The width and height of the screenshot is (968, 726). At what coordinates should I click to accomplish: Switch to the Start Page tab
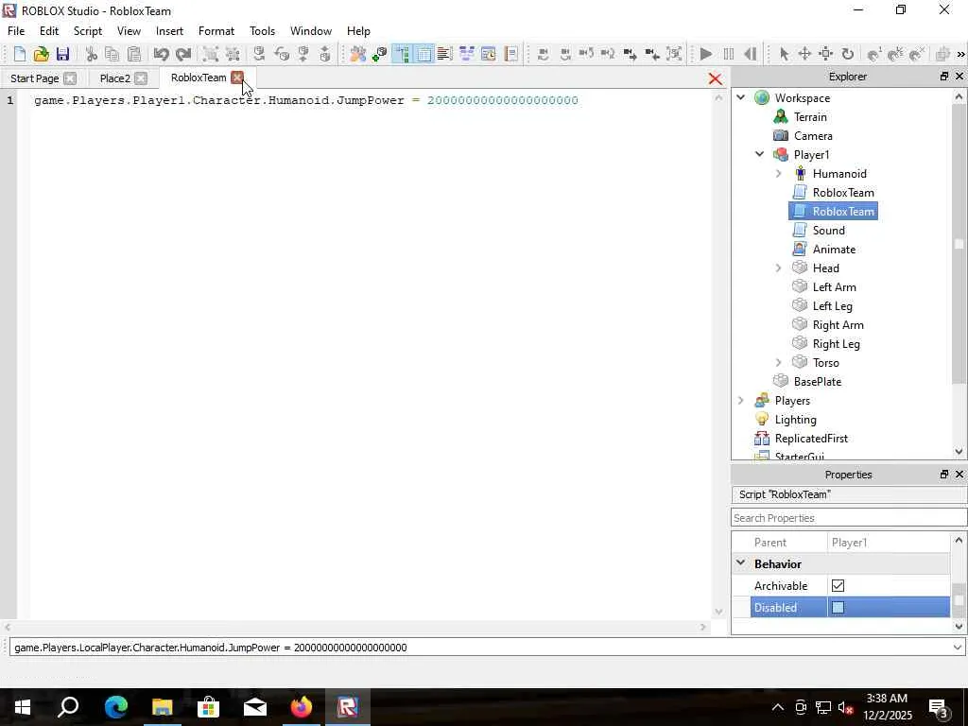coord(35,78)
